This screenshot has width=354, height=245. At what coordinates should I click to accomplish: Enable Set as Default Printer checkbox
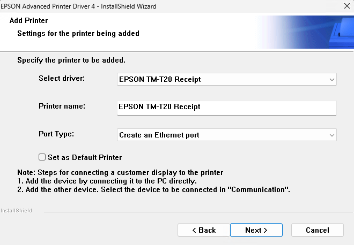coord(42,157)
